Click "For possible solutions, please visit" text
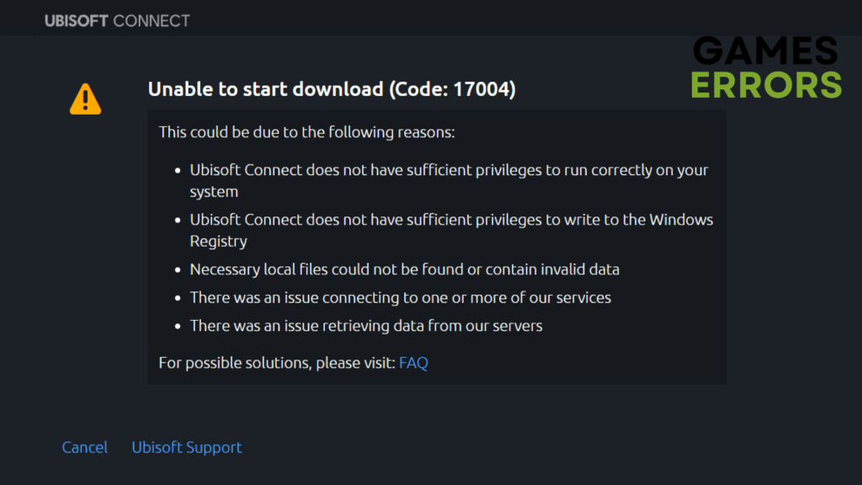The width and height of the screenshot is (862, 485). (277, 363)
